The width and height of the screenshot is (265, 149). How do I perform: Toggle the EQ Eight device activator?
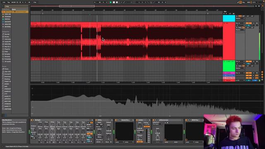[31, 120]
